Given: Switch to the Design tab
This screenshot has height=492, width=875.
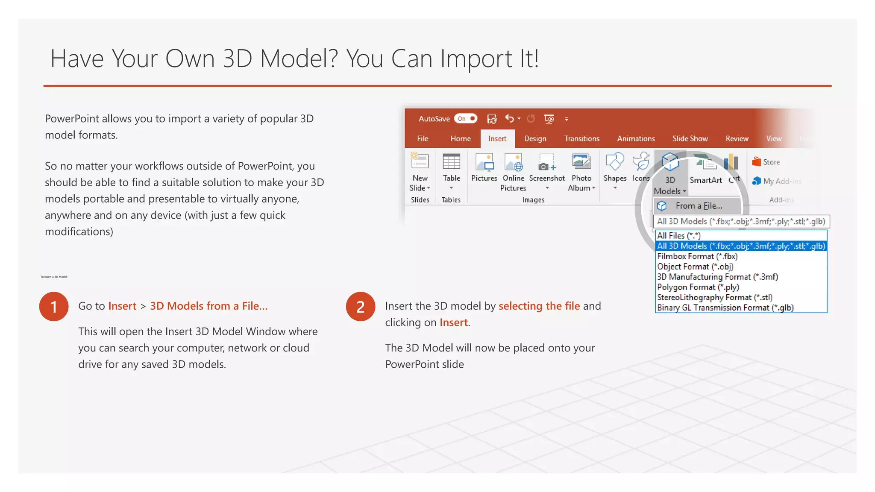Looking at the screenshot, I should pyautogui.click(x=535, y=139).
